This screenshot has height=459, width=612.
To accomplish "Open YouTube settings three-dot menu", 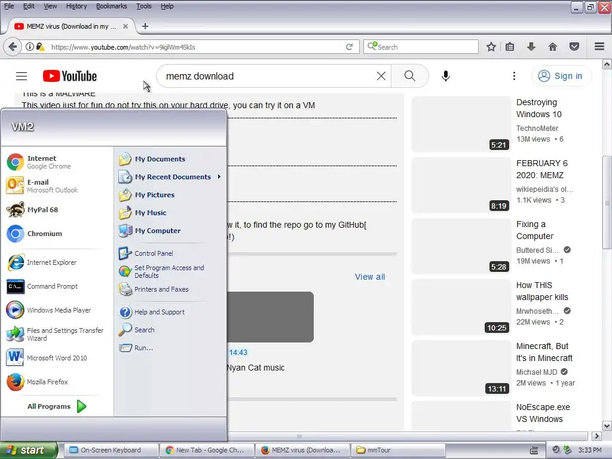I will click(x=514, y=76).
